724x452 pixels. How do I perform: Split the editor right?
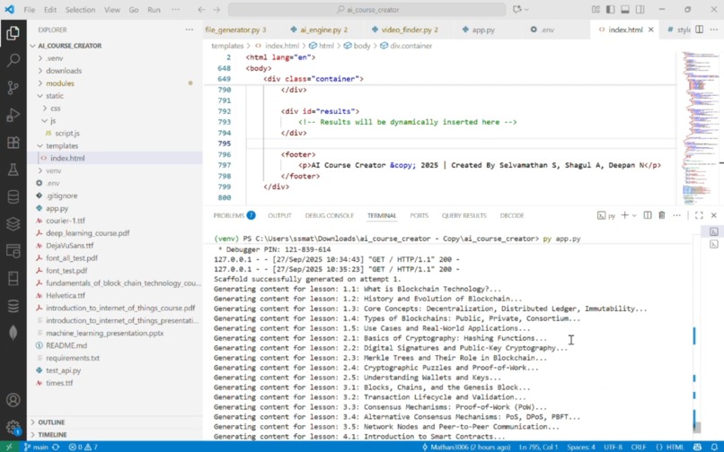(700, 30)
